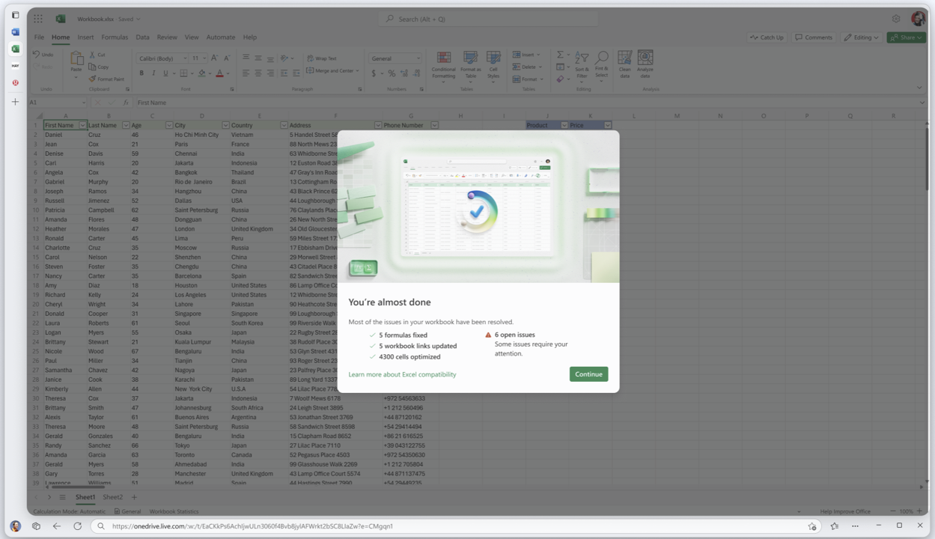Image resolution: width=935 pixels, height=539 pixels.
Task: Click the browser refresh icon
Action: [x=77, y=526]
